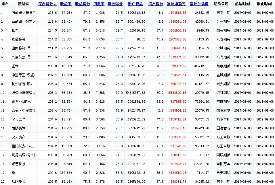The image size is (275, 185).
Task: Sort table by 风控得分 header
Action: point(115,4)
